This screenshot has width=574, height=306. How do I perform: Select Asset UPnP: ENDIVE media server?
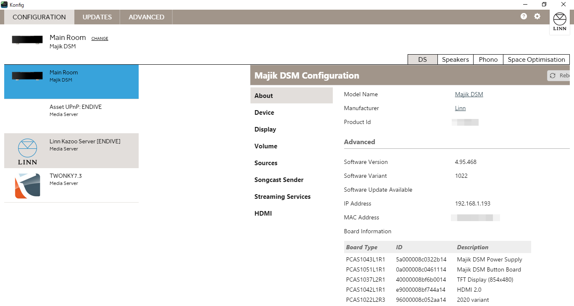[71, 116]
